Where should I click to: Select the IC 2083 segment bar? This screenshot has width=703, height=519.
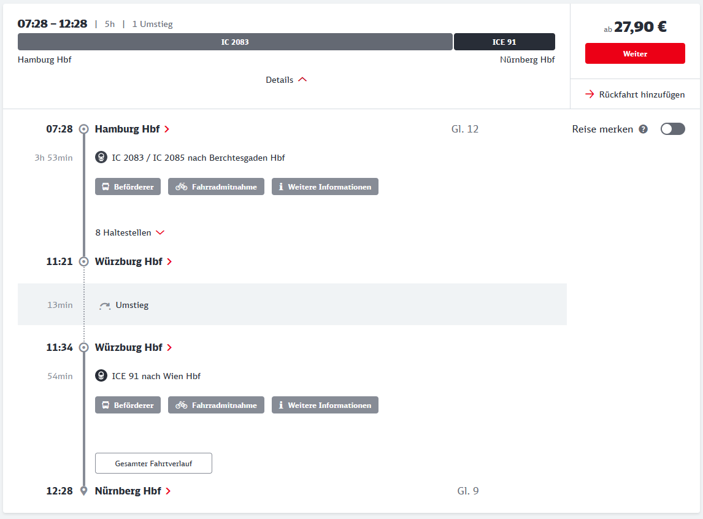pos(235,42)
